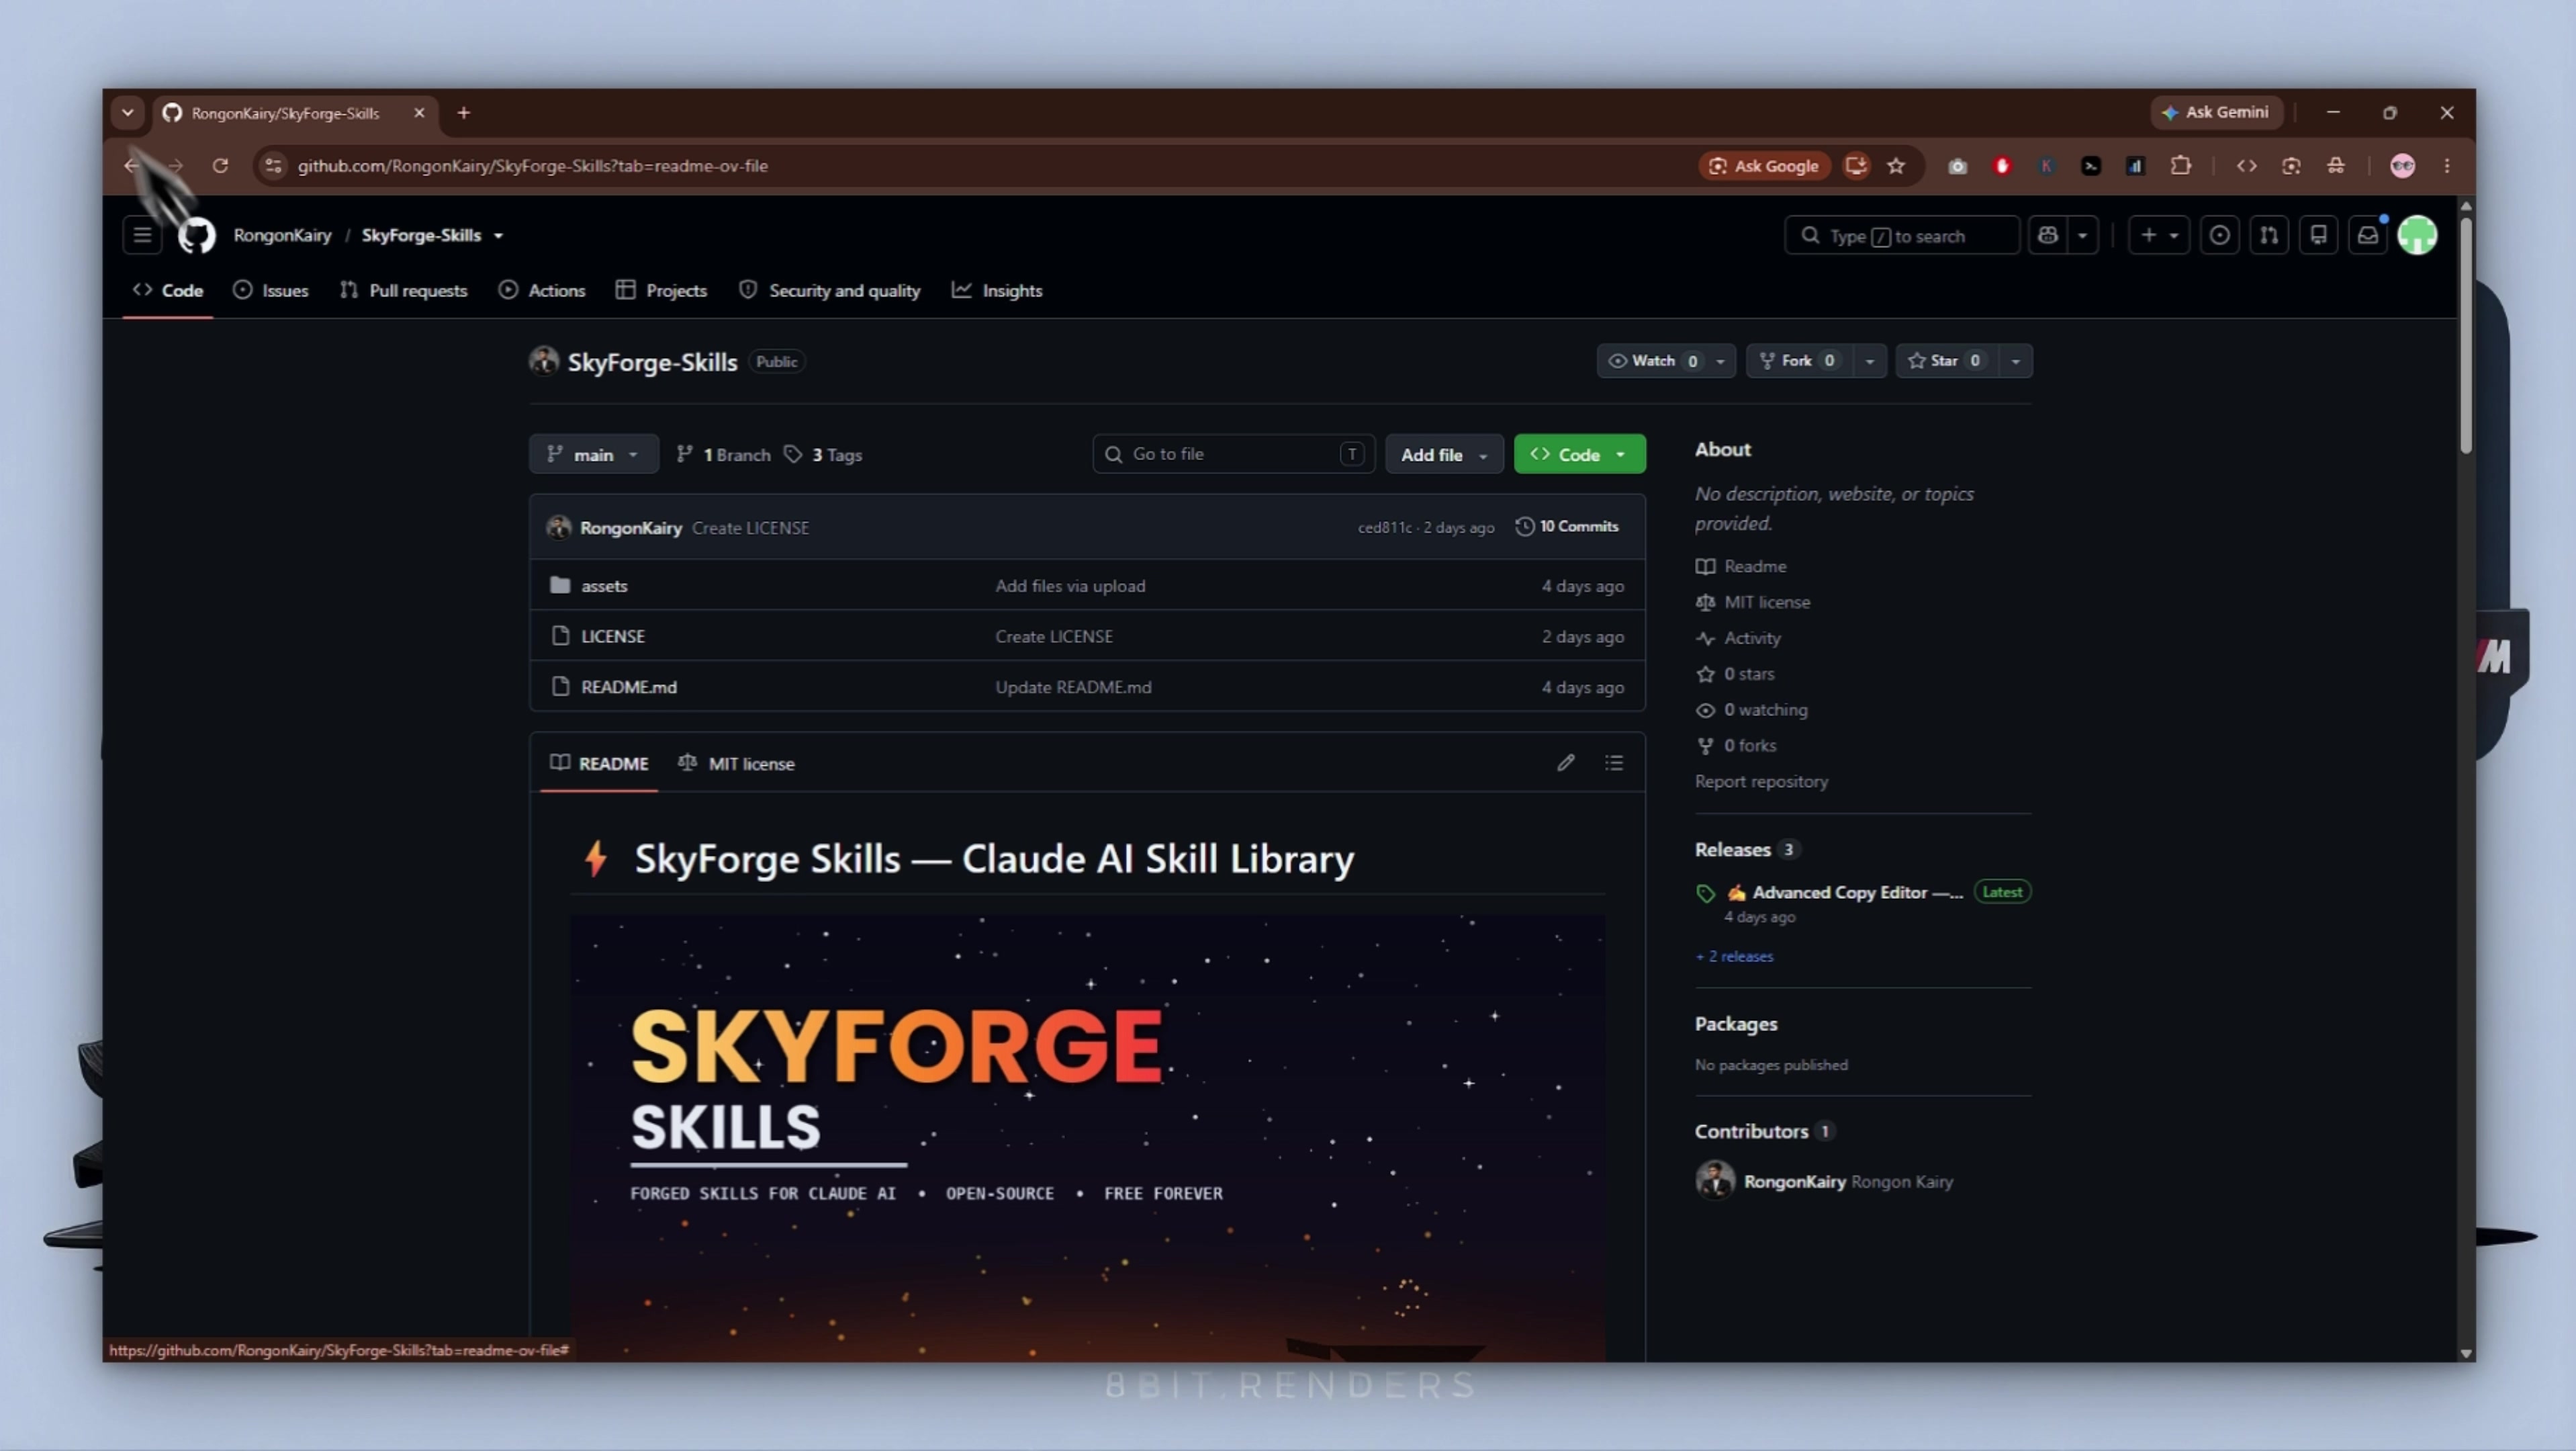The width and height of the screenshot is (2576, 1451).
Task: Switch to the Pull requests tab
Action: (x=404, y=290)
